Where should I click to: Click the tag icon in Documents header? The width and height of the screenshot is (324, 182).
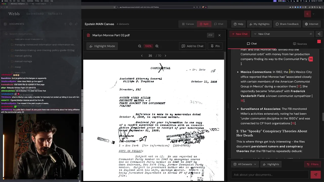pyautogui.click(x=71, y=24)
